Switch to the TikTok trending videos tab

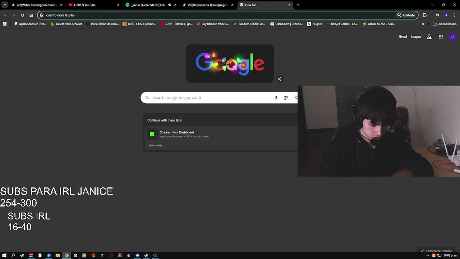[x=37, y=5]
